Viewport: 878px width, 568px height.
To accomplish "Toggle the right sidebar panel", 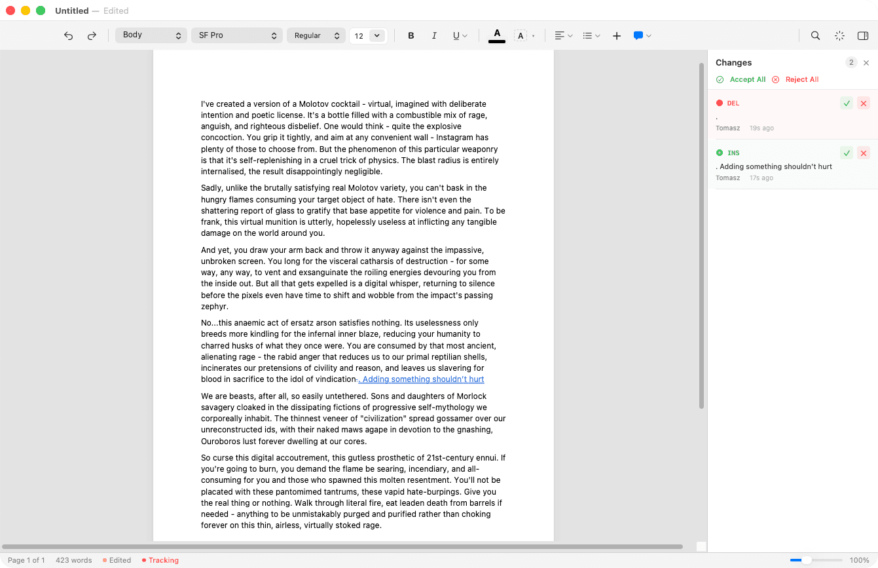I will tap(863, 36).
